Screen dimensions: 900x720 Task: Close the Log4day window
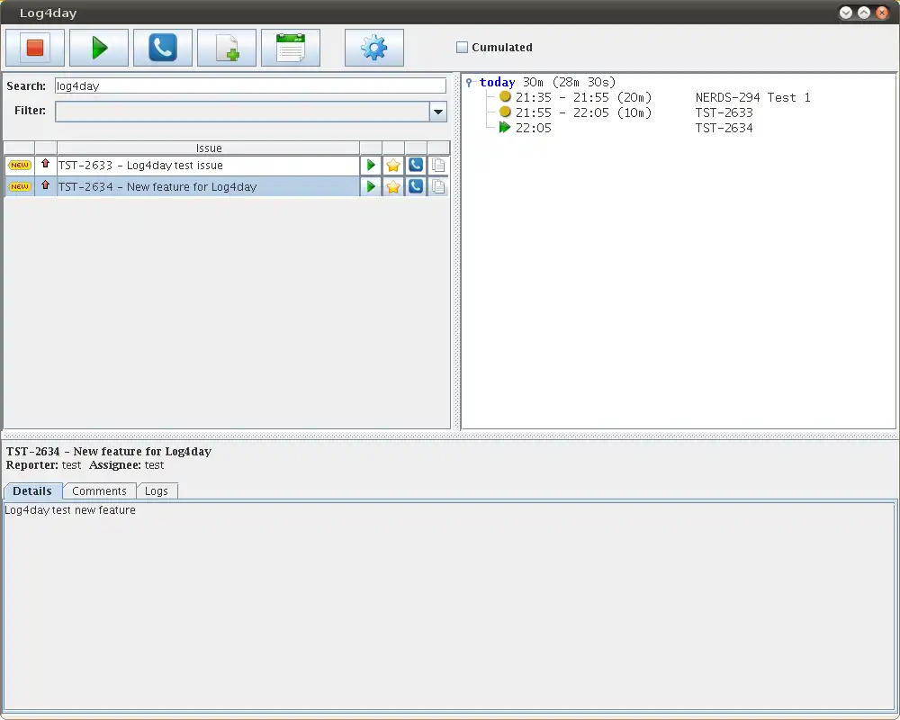coord(882,13)
